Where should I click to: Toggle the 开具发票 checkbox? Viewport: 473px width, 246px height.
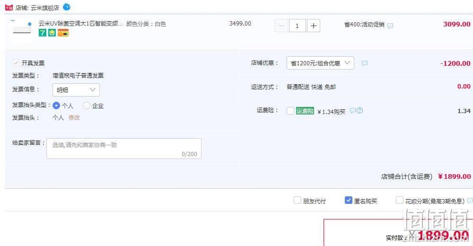[x=16, y=63]
